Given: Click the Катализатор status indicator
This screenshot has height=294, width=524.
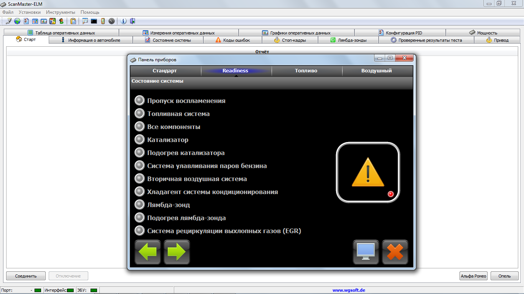Looking at the screenshot, I should point(140,140).
